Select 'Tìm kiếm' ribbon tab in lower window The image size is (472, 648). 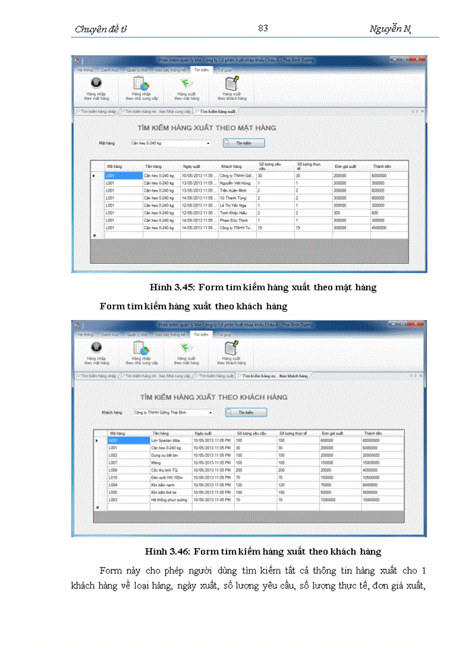[x=201, y=334]
